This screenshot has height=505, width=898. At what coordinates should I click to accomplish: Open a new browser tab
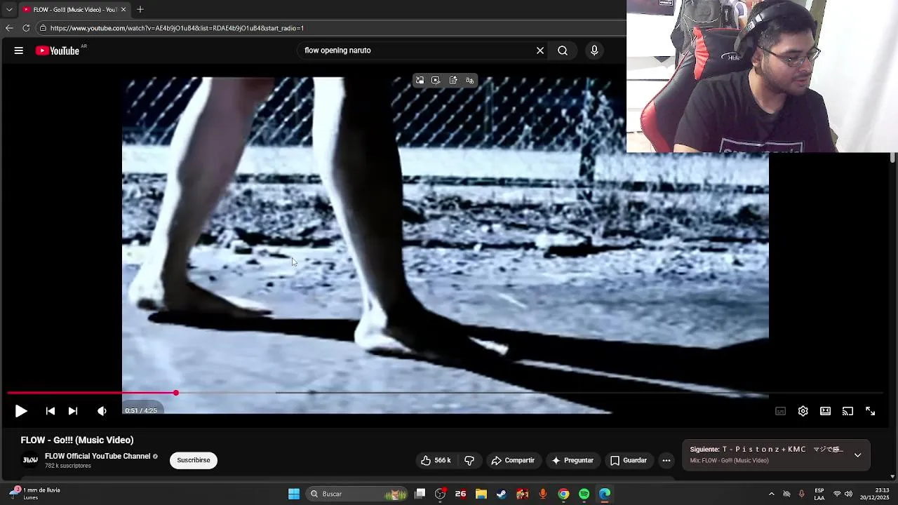coord(140,10)
